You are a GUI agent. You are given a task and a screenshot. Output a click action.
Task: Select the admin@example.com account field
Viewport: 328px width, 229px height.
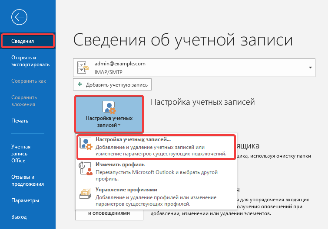191,67
